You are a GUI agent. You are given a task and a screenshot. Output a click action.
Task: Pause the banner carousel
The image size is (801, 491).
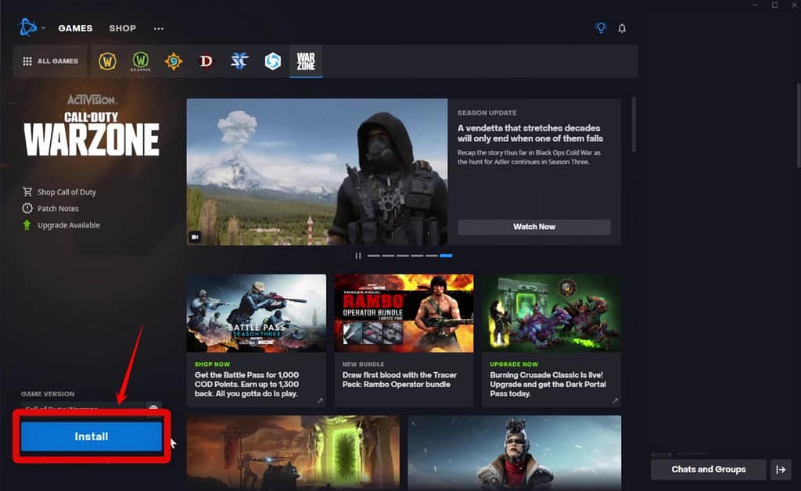point(358,256)
